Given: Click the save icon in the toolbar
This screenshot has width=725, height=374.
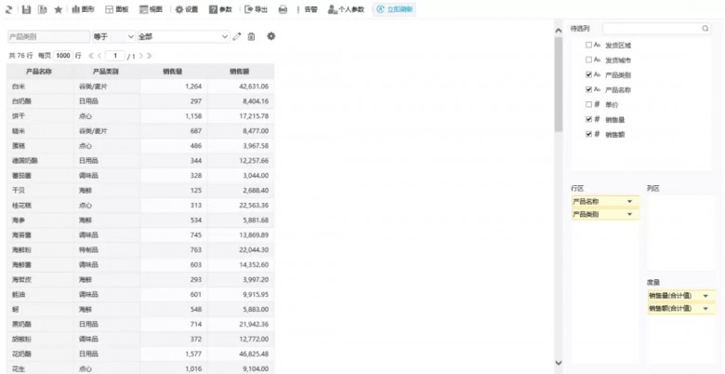Looking at the screenshot, I should (26, 9).
